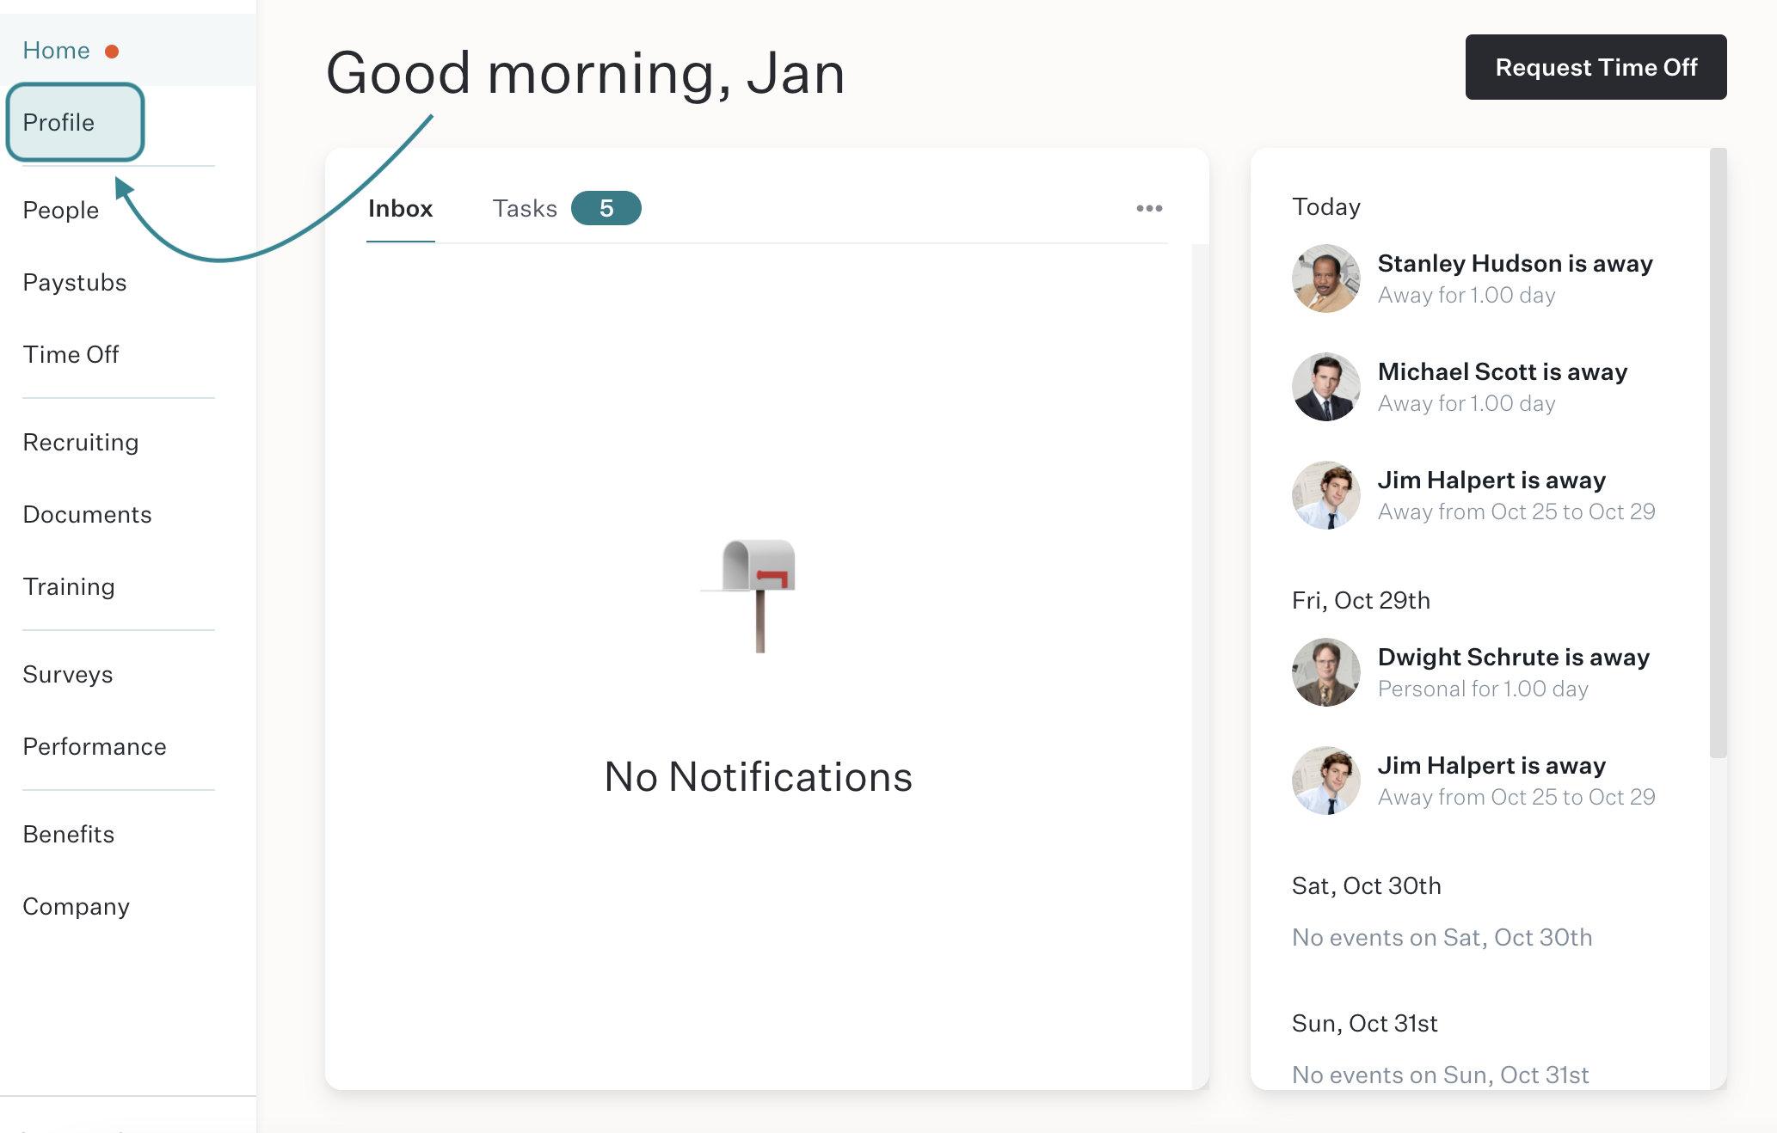Screen dimensions: 1777x1133
Task: Click the 'Sun, Oct 31st' date heading
Action: pyautogui.click(x=1364, y=1023)
